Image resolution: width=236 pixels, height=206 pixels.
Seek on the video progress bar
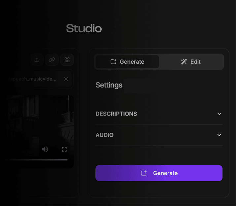36,160
